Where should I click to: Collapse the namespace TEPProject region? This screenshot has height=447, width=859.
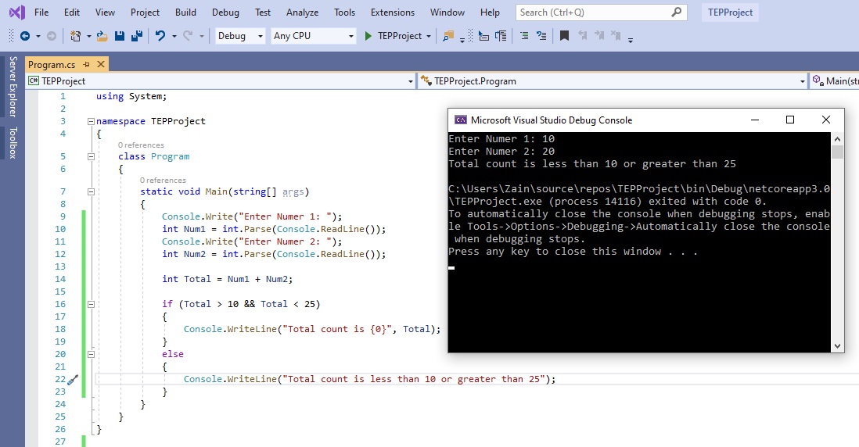[91, 121]
